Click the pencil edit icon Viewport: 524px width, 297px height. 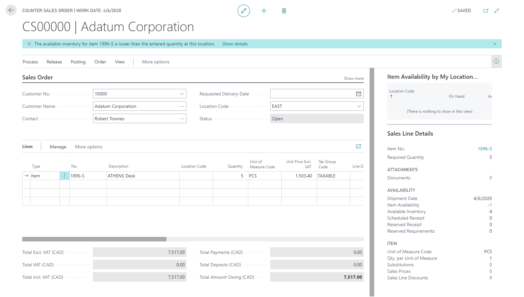(243, 11)
